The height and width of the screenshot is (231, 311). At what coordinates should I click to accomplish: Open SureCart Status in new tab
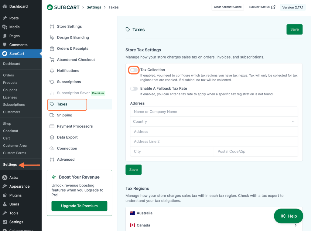click(x=262, y=7)
